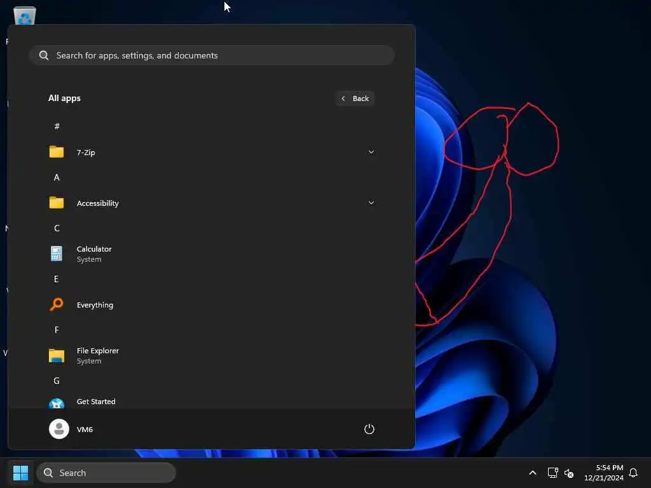Click the letter G section header
651x488 pixels.
[57, 381]
